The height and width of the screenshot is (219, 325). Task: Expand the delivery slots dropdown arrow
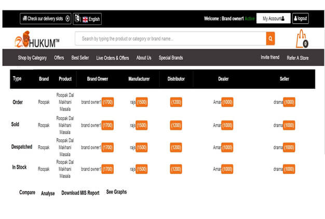click(67, 19)
